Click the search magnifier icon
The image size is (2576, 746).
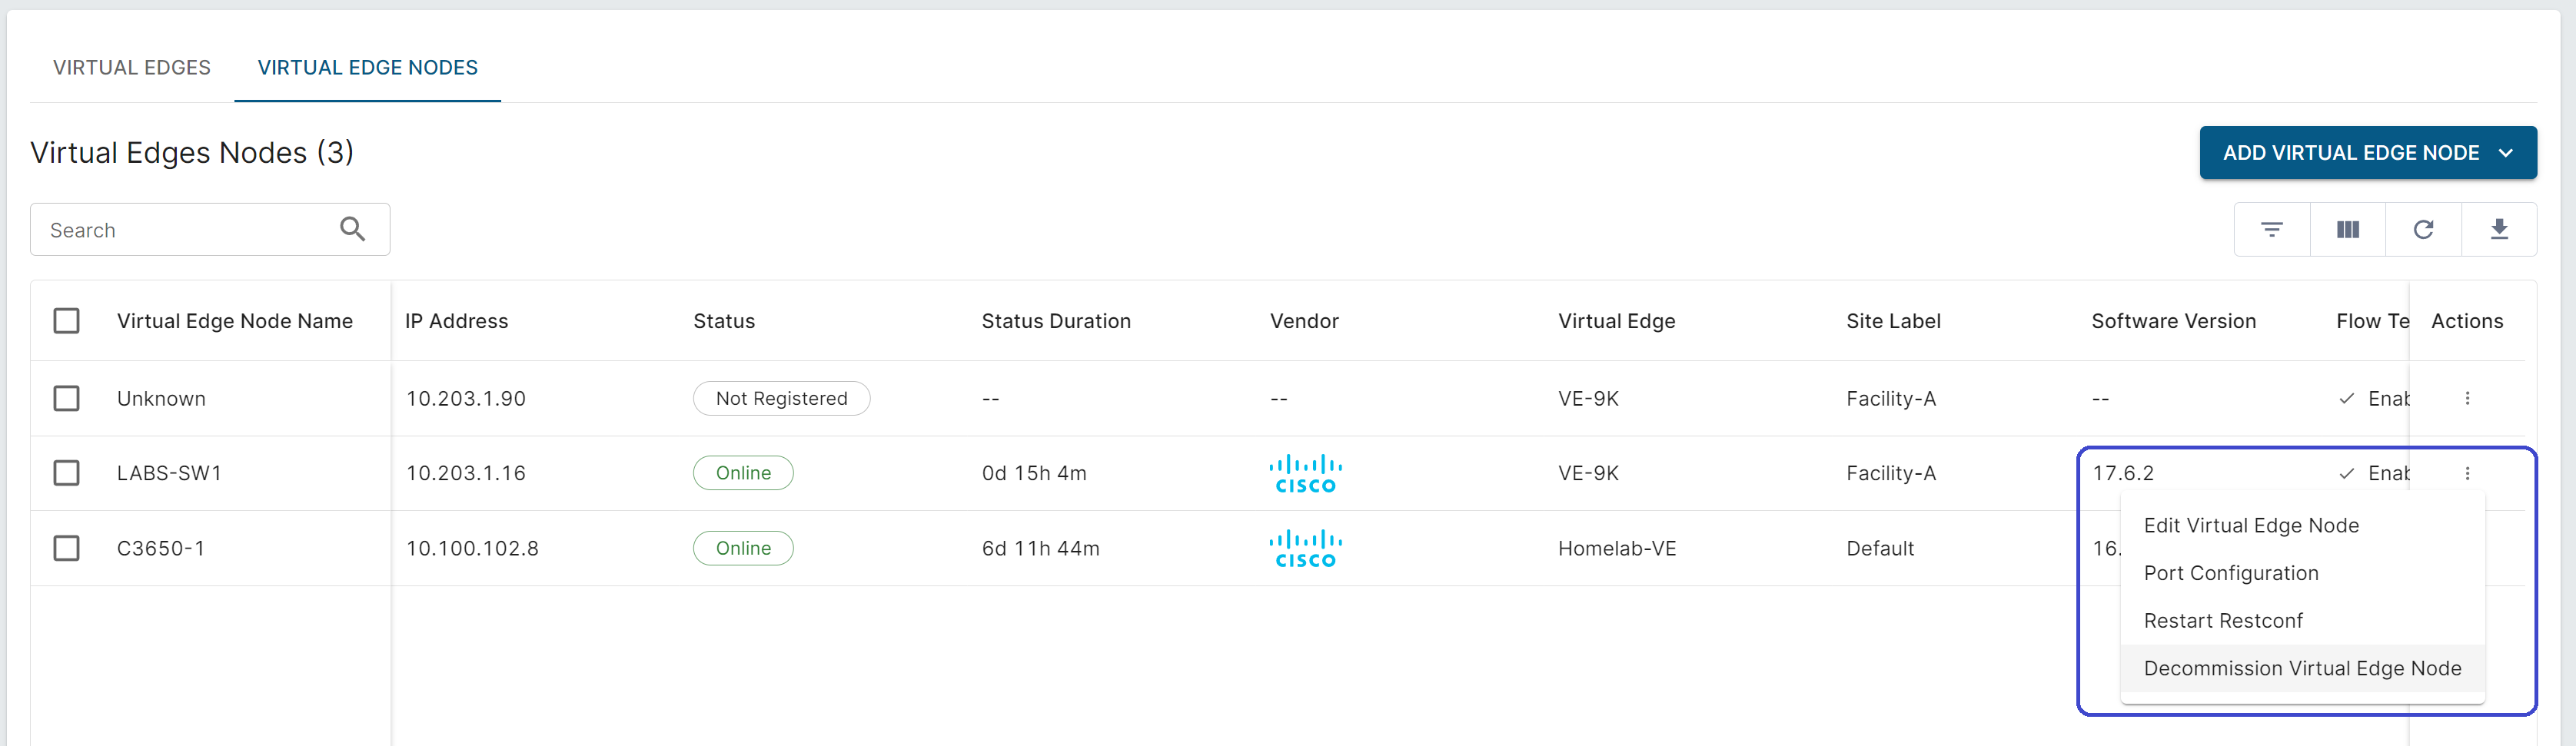click(352, 230)
